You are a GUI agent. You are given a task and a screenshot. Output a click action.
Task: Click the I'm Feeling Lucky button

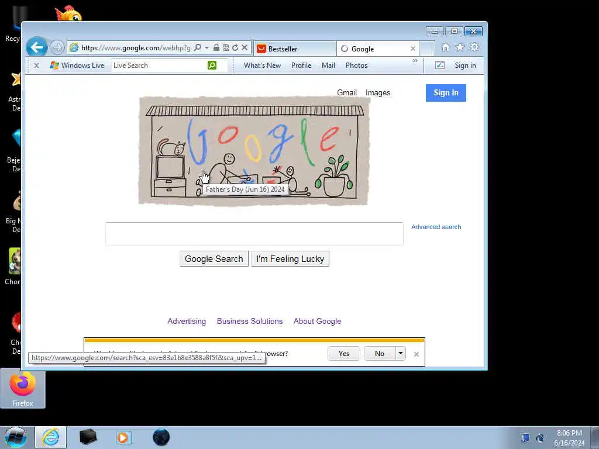290,259
